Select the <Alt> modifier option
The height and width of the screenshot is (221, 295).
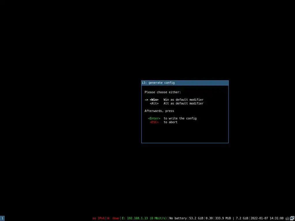(x=154, y=104)
